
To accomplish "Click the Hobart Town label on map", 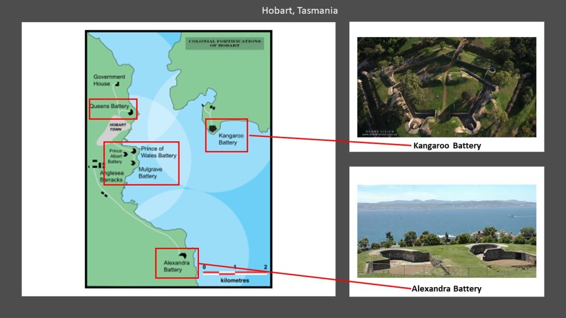I will pyautogui.click(x=118, y=128).
